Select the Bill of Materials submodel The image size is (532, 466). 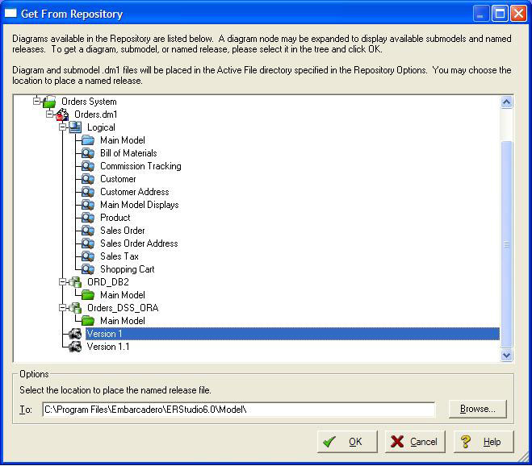click(128, 153)
